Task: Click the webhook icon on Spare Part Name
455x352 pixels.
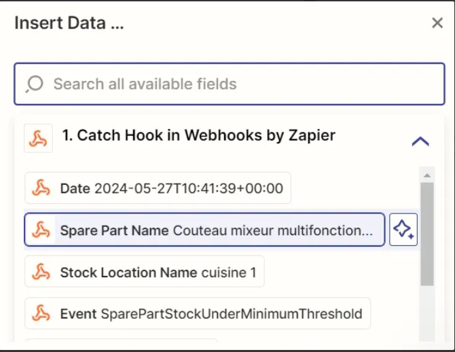Action: [41, 230]
